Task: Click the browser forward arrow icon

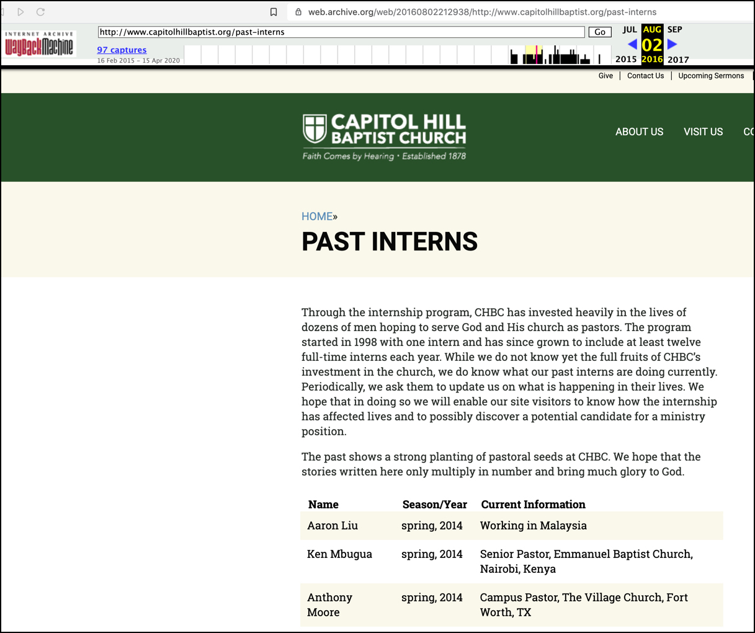Action: coord(20,12)
